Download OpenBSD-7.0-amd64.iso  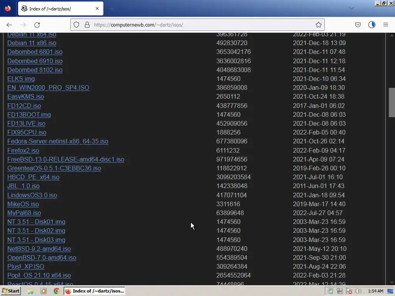click(42, 257)
